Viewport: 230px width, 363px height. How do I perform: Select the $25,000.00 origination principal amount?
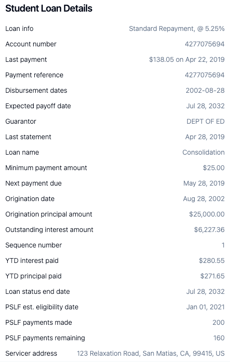click(x=207, y=215)
